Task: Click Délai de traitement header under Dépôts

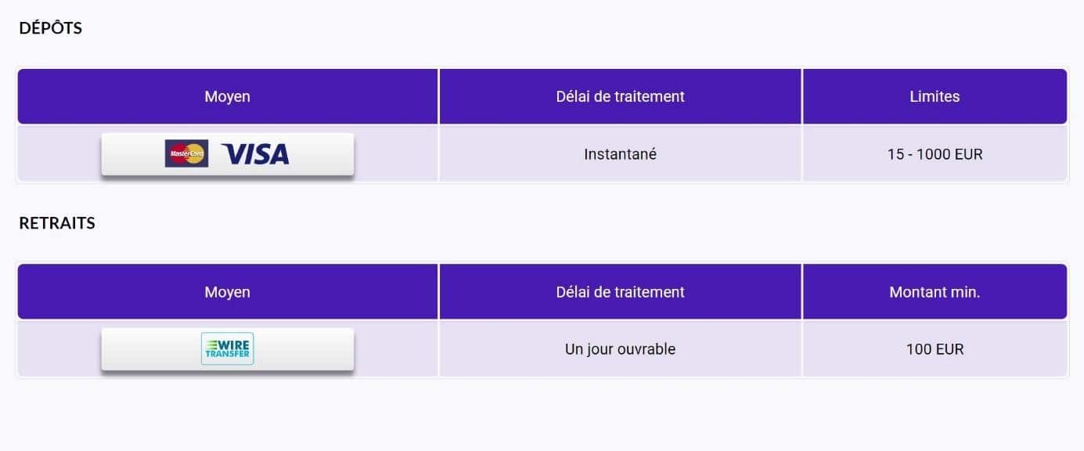Action: (x=621, y=96)
